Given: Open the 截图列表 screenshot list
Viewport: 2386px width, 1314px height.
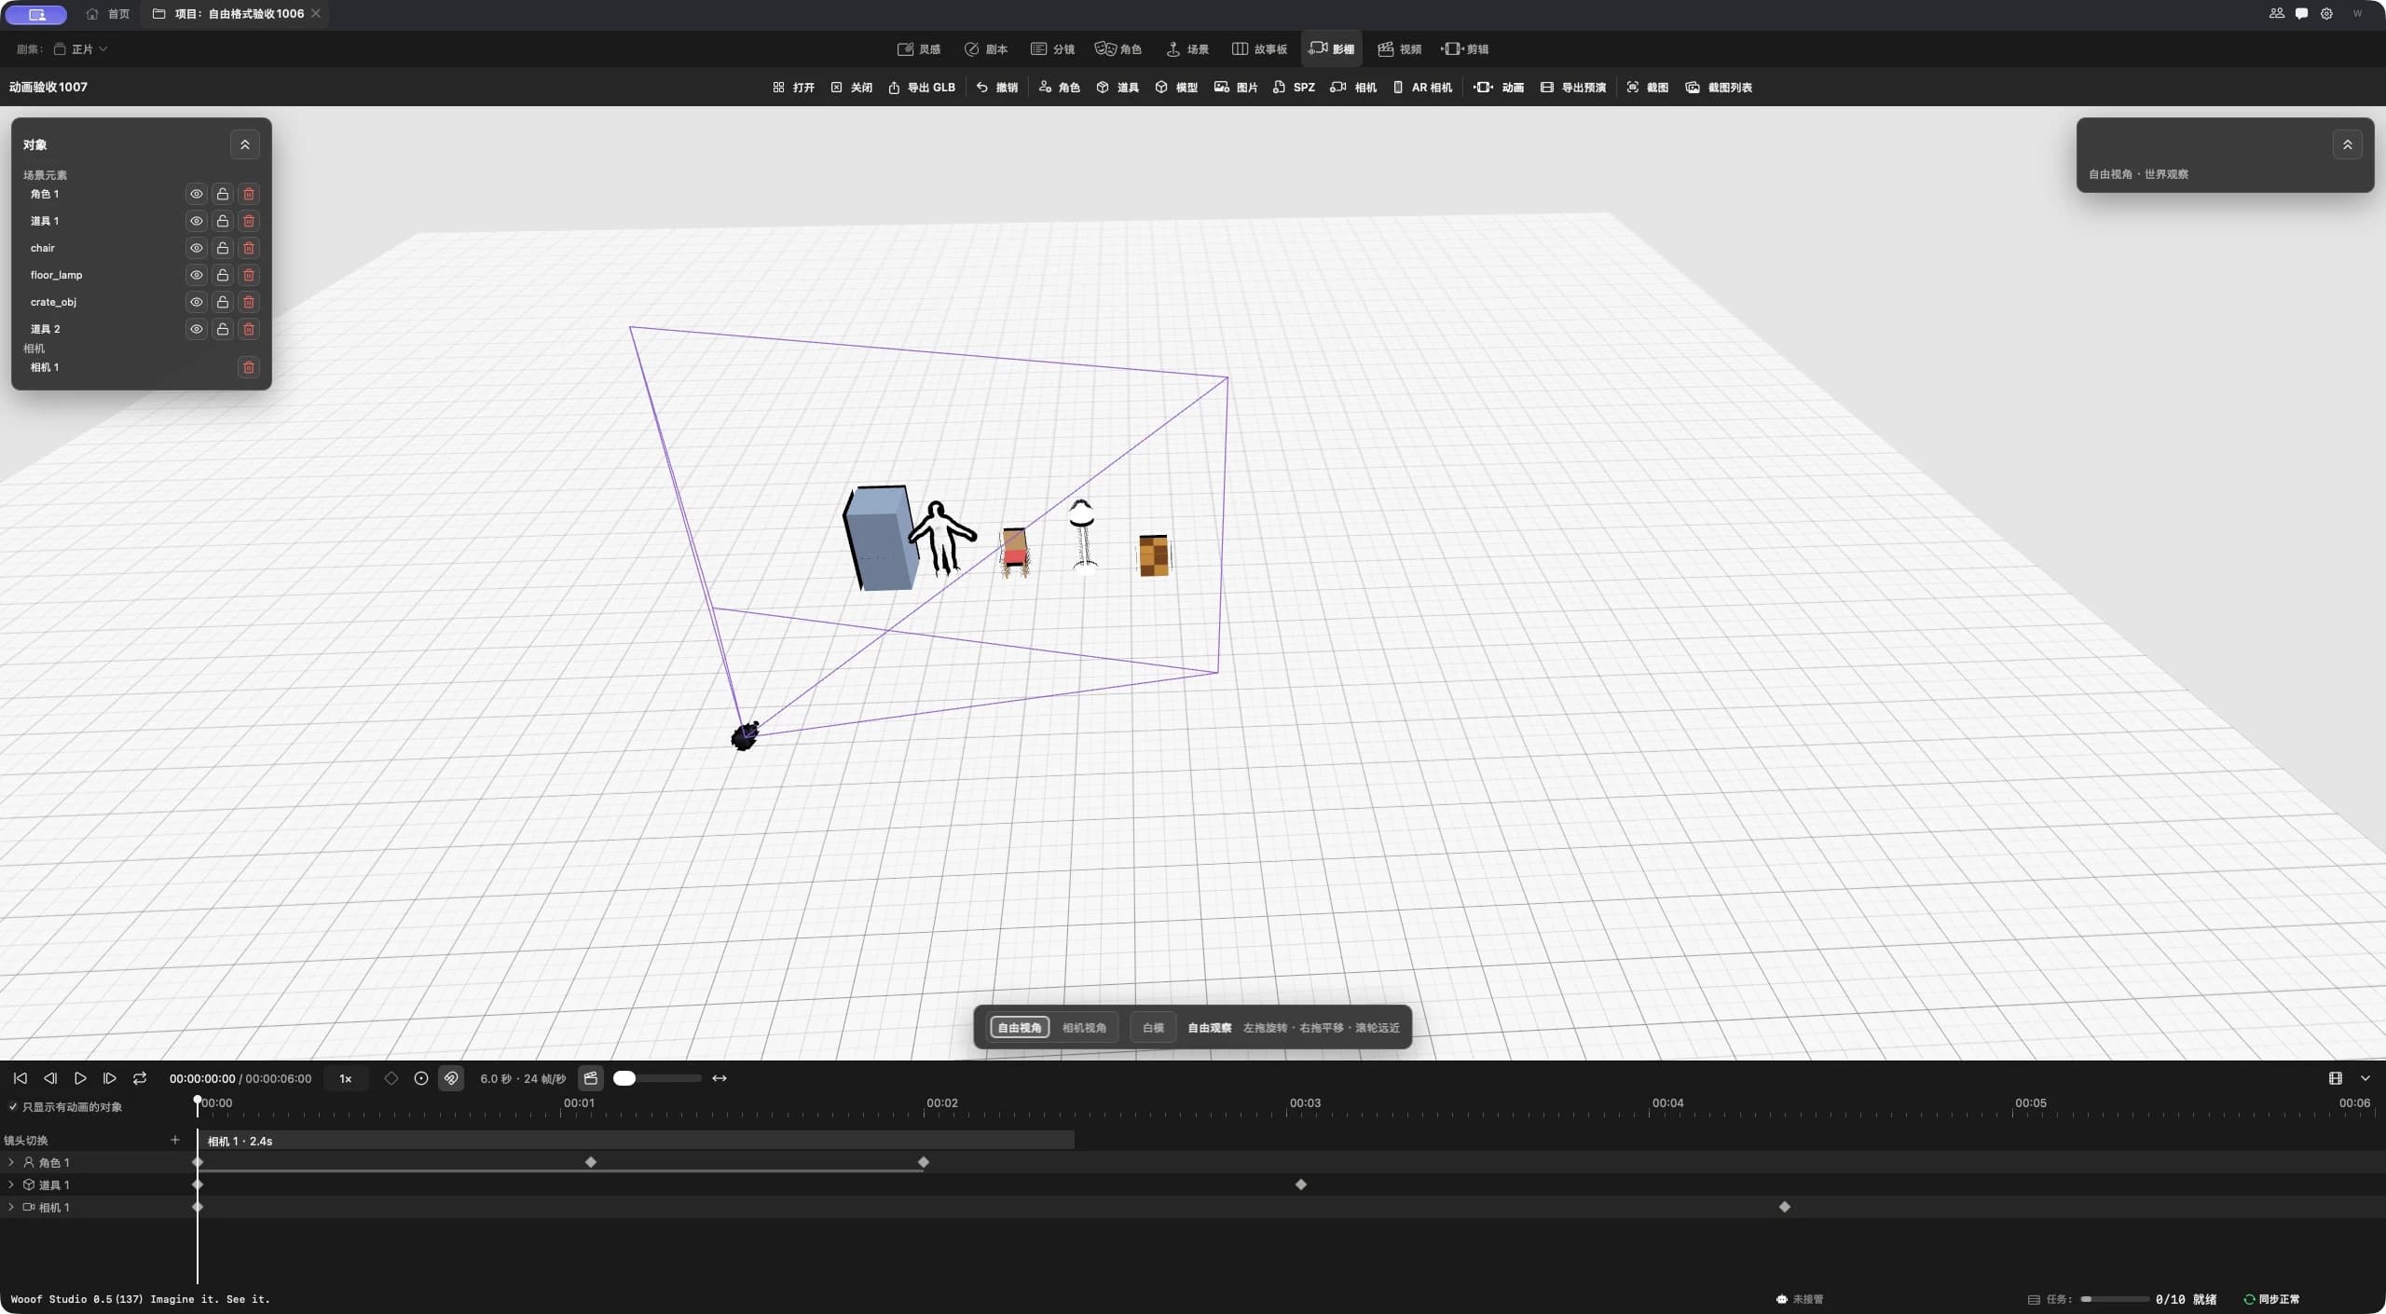Looking at the screenshot, I should pyautogui.click(x=1719, y=88).
